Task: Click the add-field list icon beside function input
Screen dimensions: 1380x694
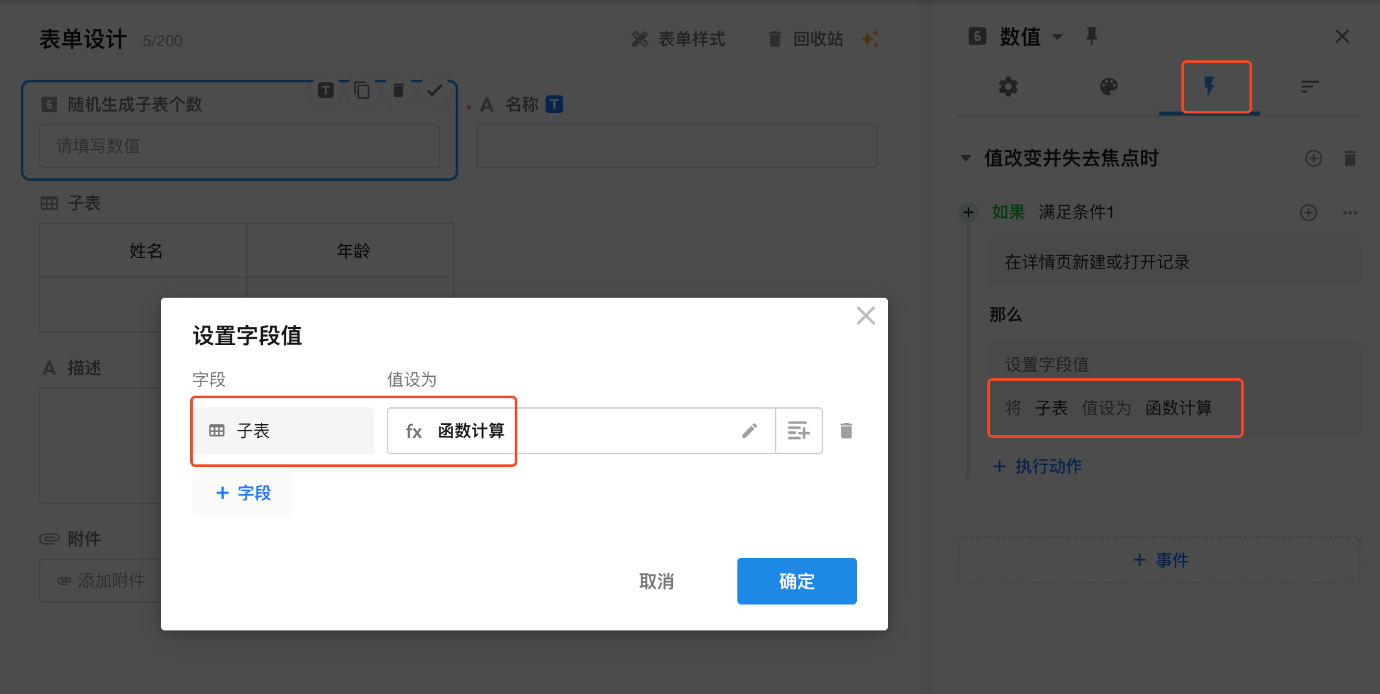Action: click(798, 431)
